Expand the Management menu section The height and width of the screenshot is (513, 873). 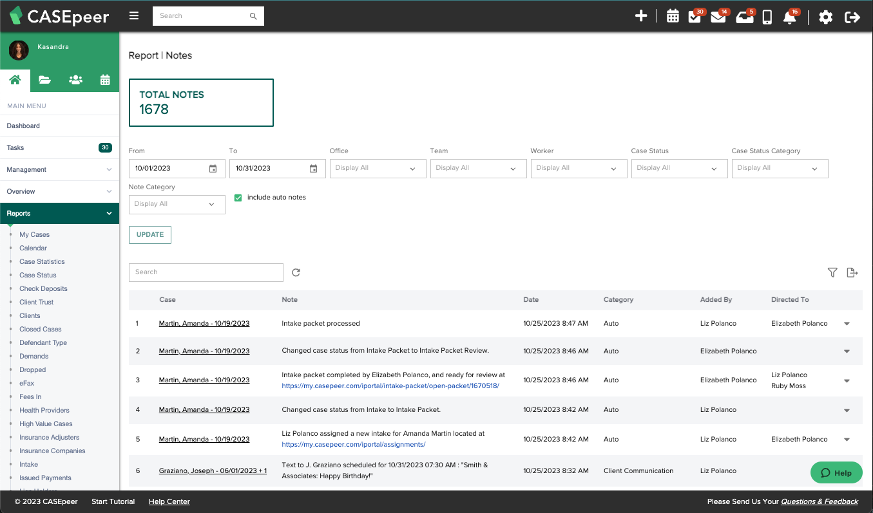(59, 170)
